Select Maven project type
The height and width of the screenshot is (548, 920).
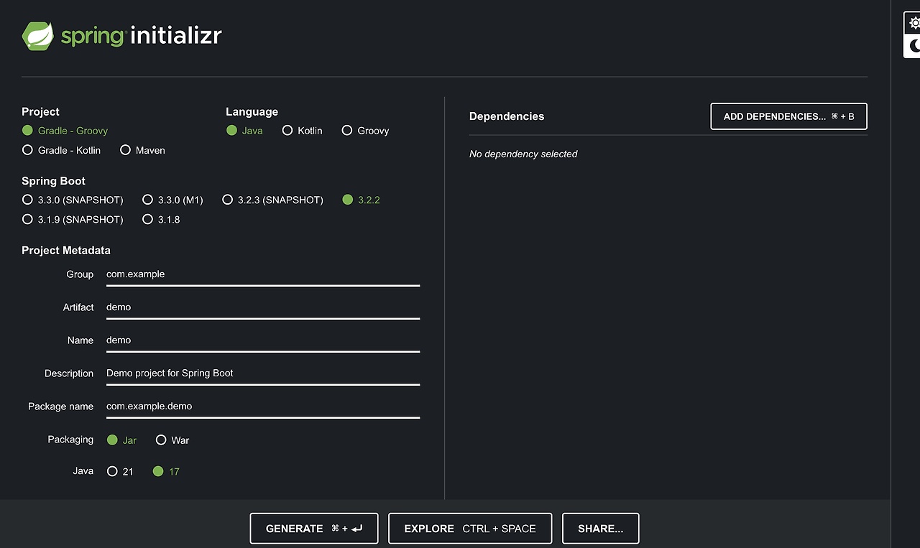tap(142, 150)
